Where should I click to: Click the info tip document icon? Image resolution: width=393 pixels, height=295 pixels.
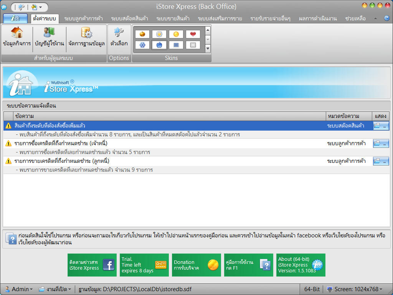point(11,239)
